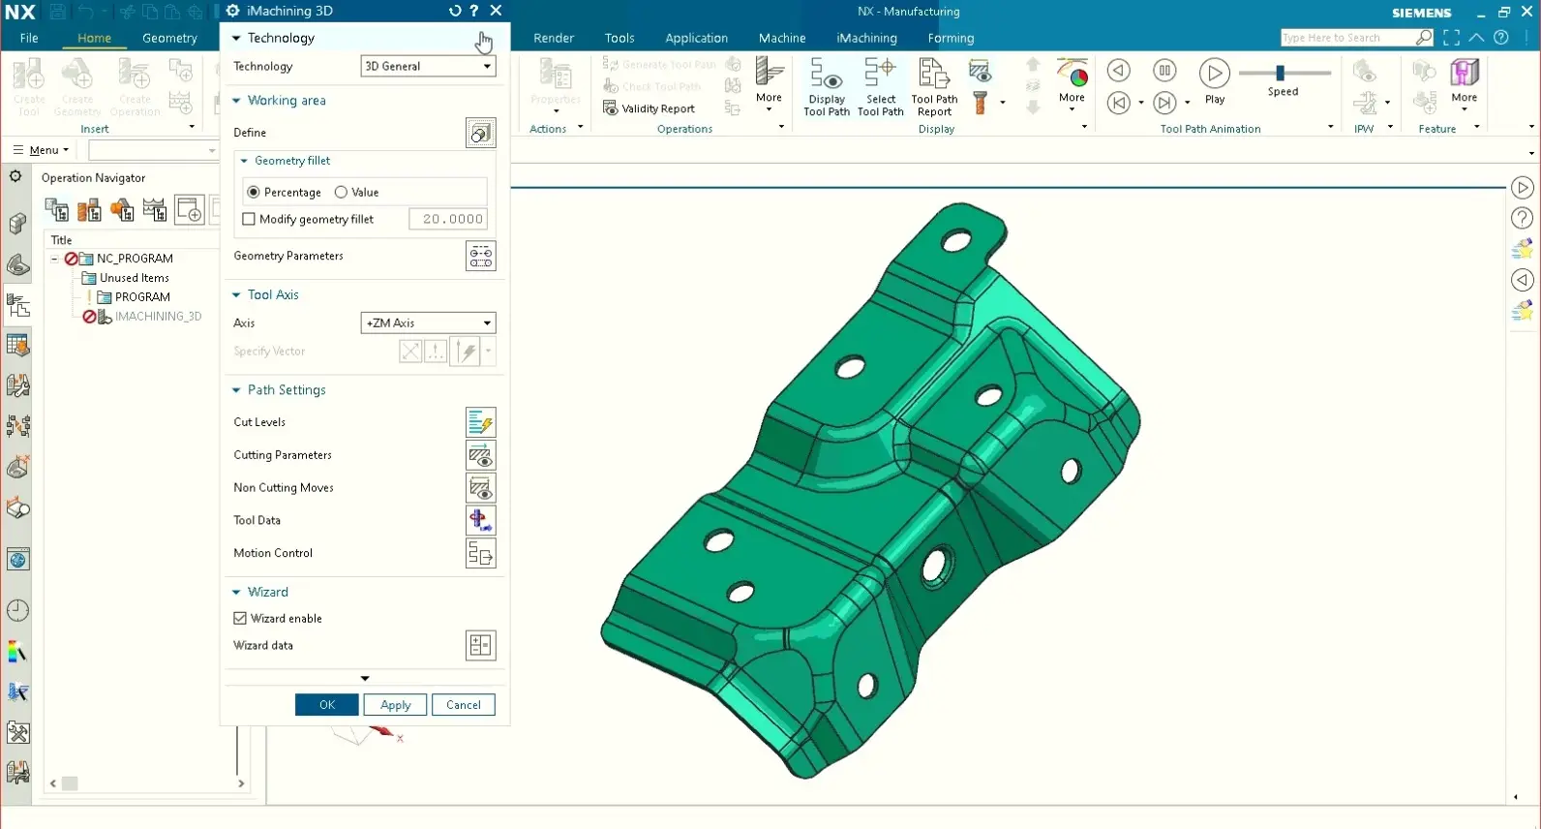Adjust the animation Speed slider
This screenshot has width=1541, height=829.
pos(1281,73)
